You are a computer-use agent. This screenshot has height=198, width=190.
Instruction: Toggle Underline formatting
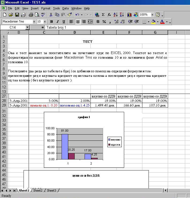tap(64, 22)
